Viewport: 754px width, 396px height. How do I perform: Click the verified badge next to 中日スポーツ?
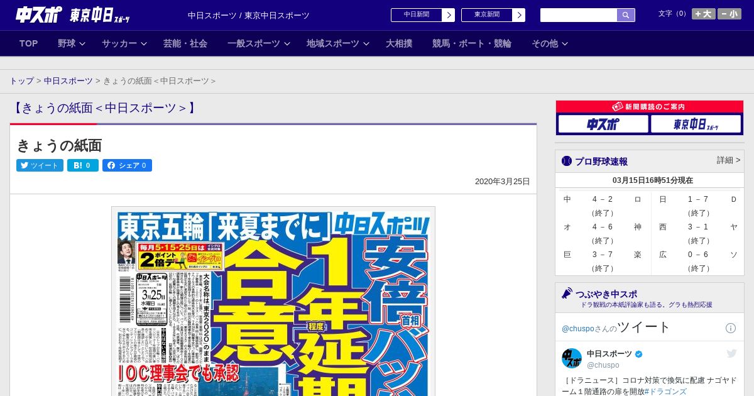click(639, 355)
